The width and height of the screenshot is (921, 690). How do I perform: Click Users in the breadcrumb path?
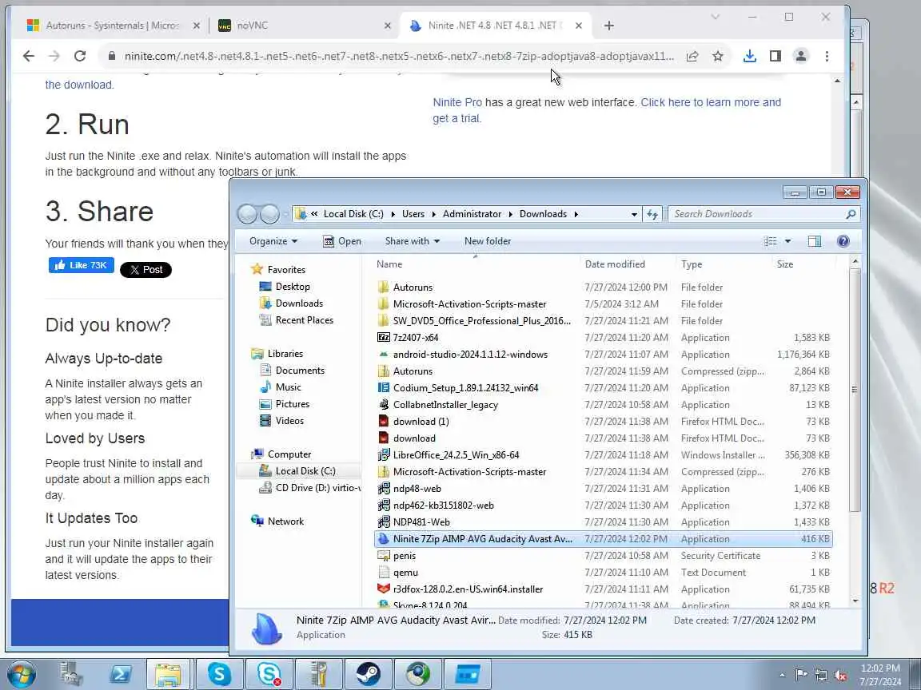tap(413, 214)
